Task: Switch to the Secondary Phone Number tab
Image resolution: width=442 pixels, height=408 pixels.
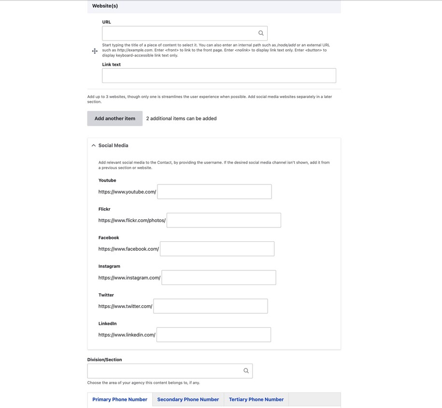Action: [188, 399]
